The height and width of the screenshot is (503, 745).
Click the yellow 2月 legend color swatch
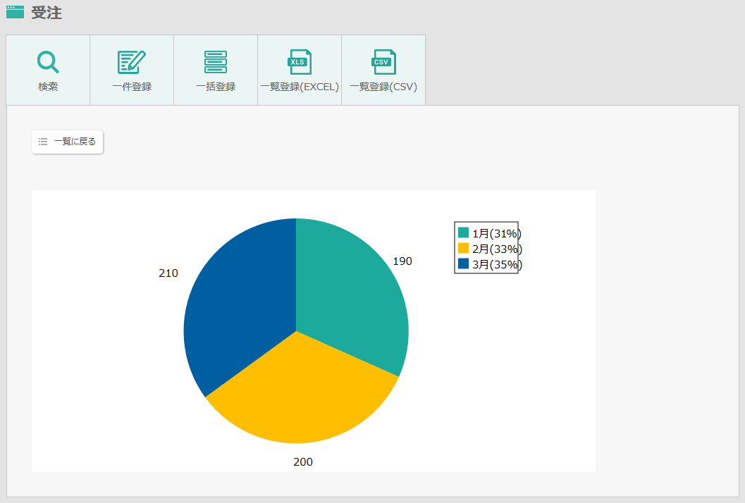[x=463, y=249]
